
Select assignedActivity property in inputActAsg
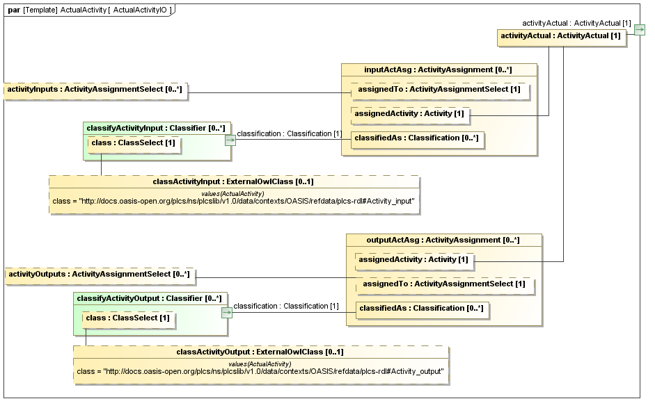[x=409, y=113]
